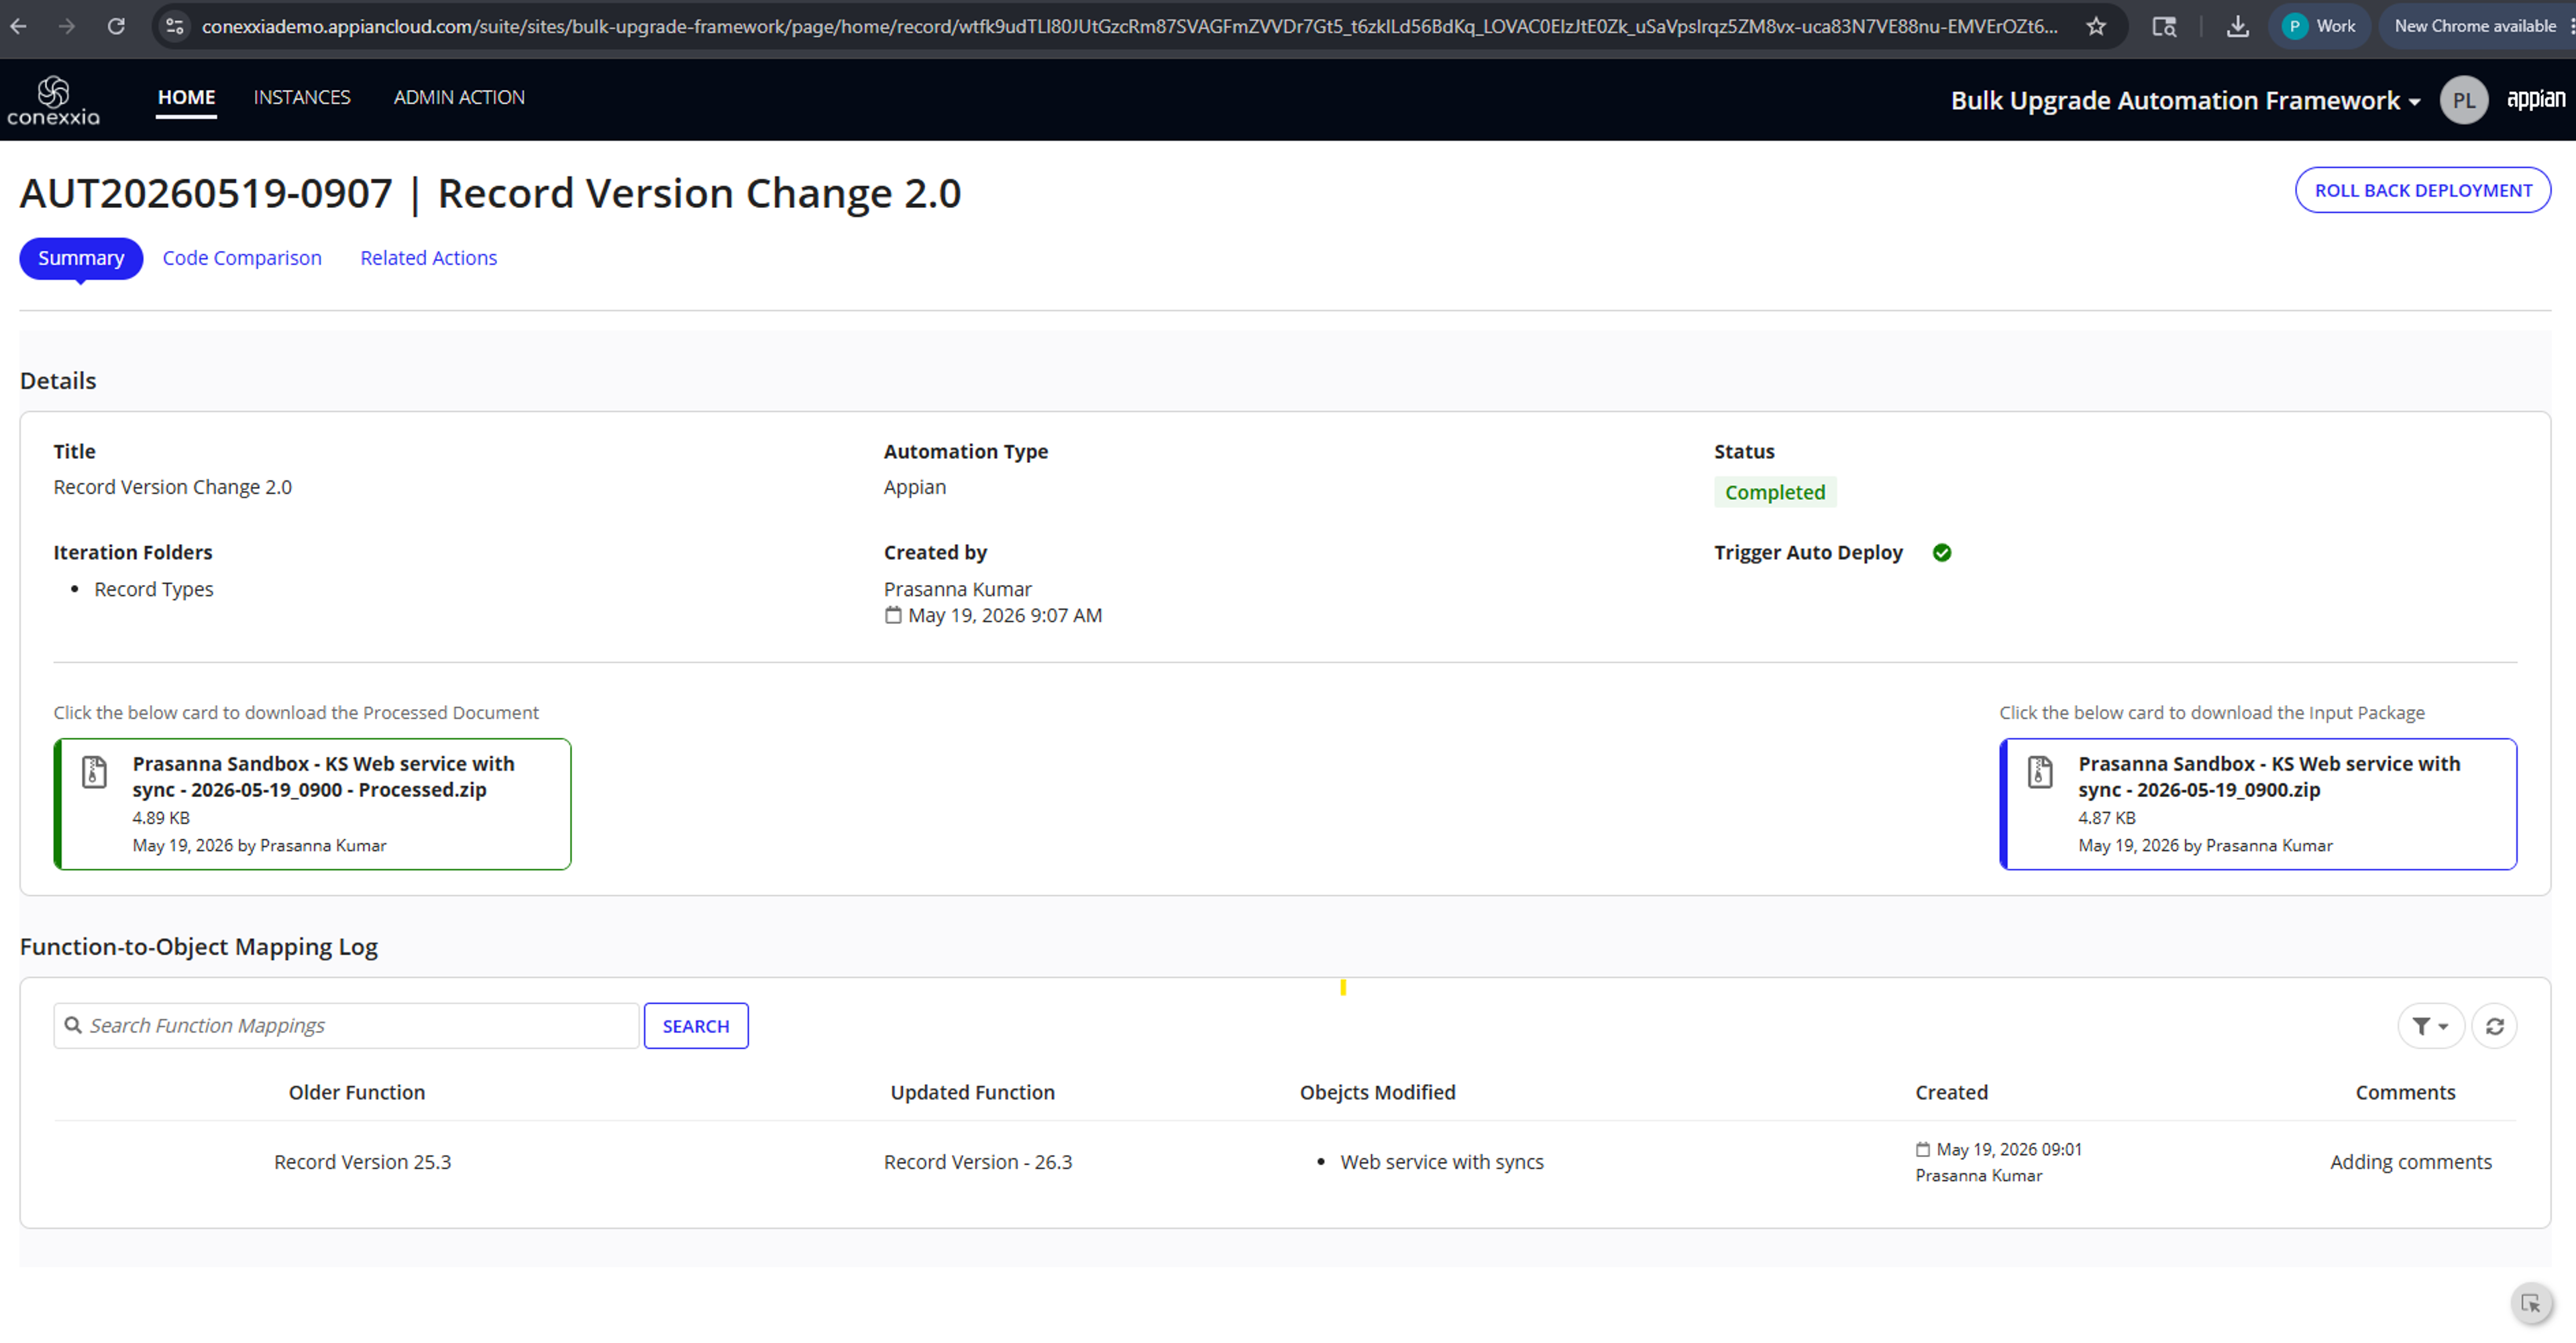Bookmark this page with star icon

2096,26
